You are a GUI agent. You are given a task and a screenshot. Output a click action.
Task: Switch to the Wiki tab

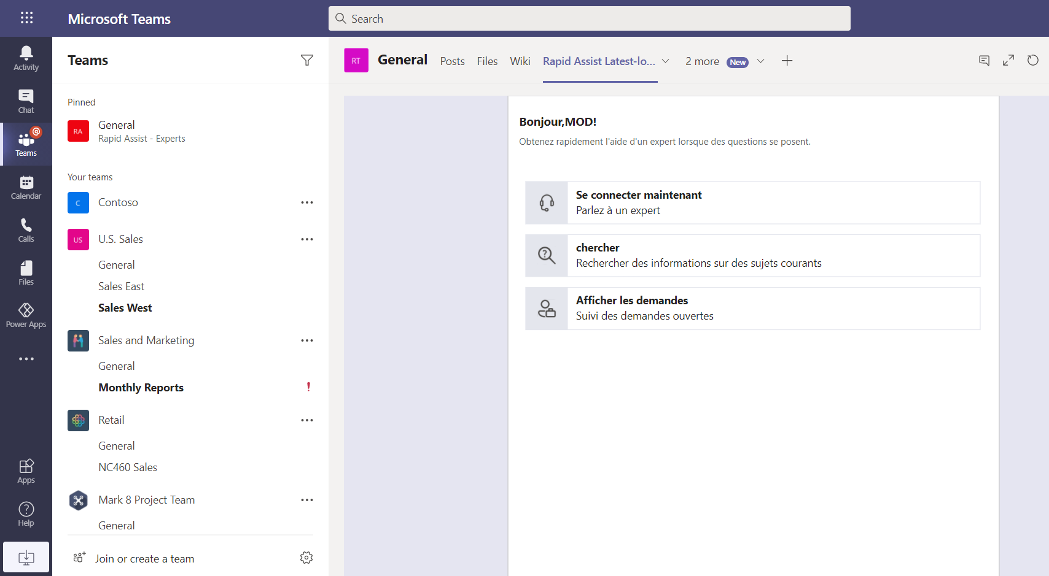pyautogui.click(x=520, y=61)
